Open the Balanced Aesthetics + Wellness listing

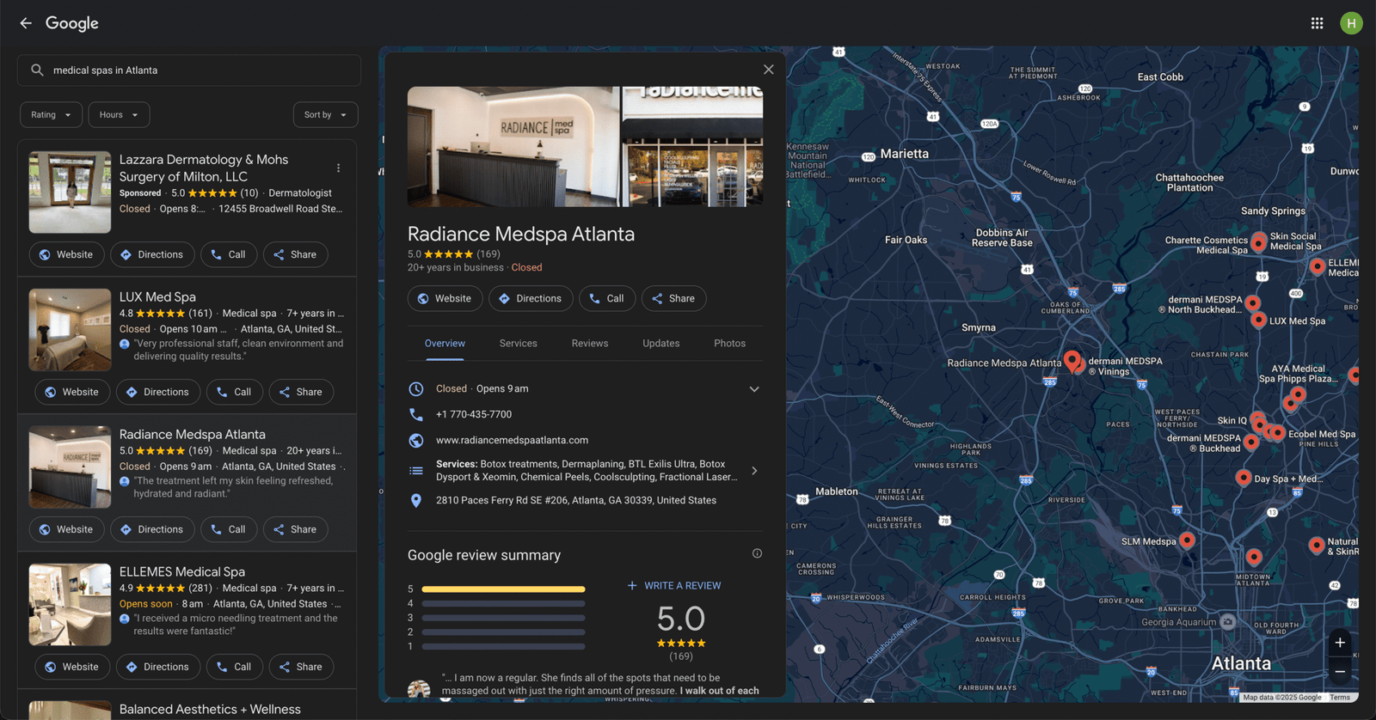point(210,709)
